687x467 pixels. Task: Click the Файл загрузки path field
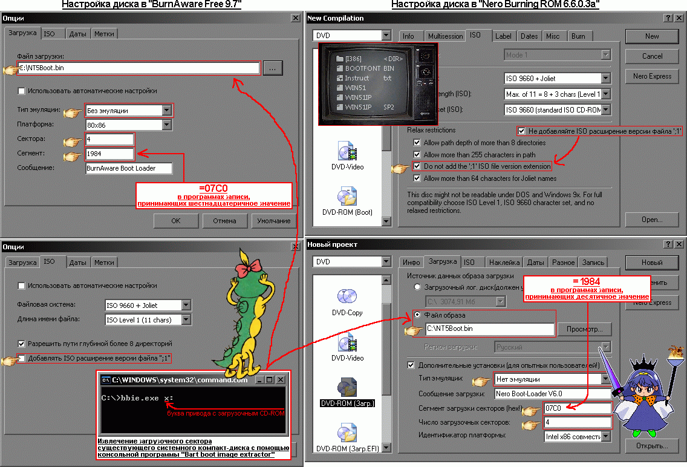pyautogui.click(x=138, y=68)
